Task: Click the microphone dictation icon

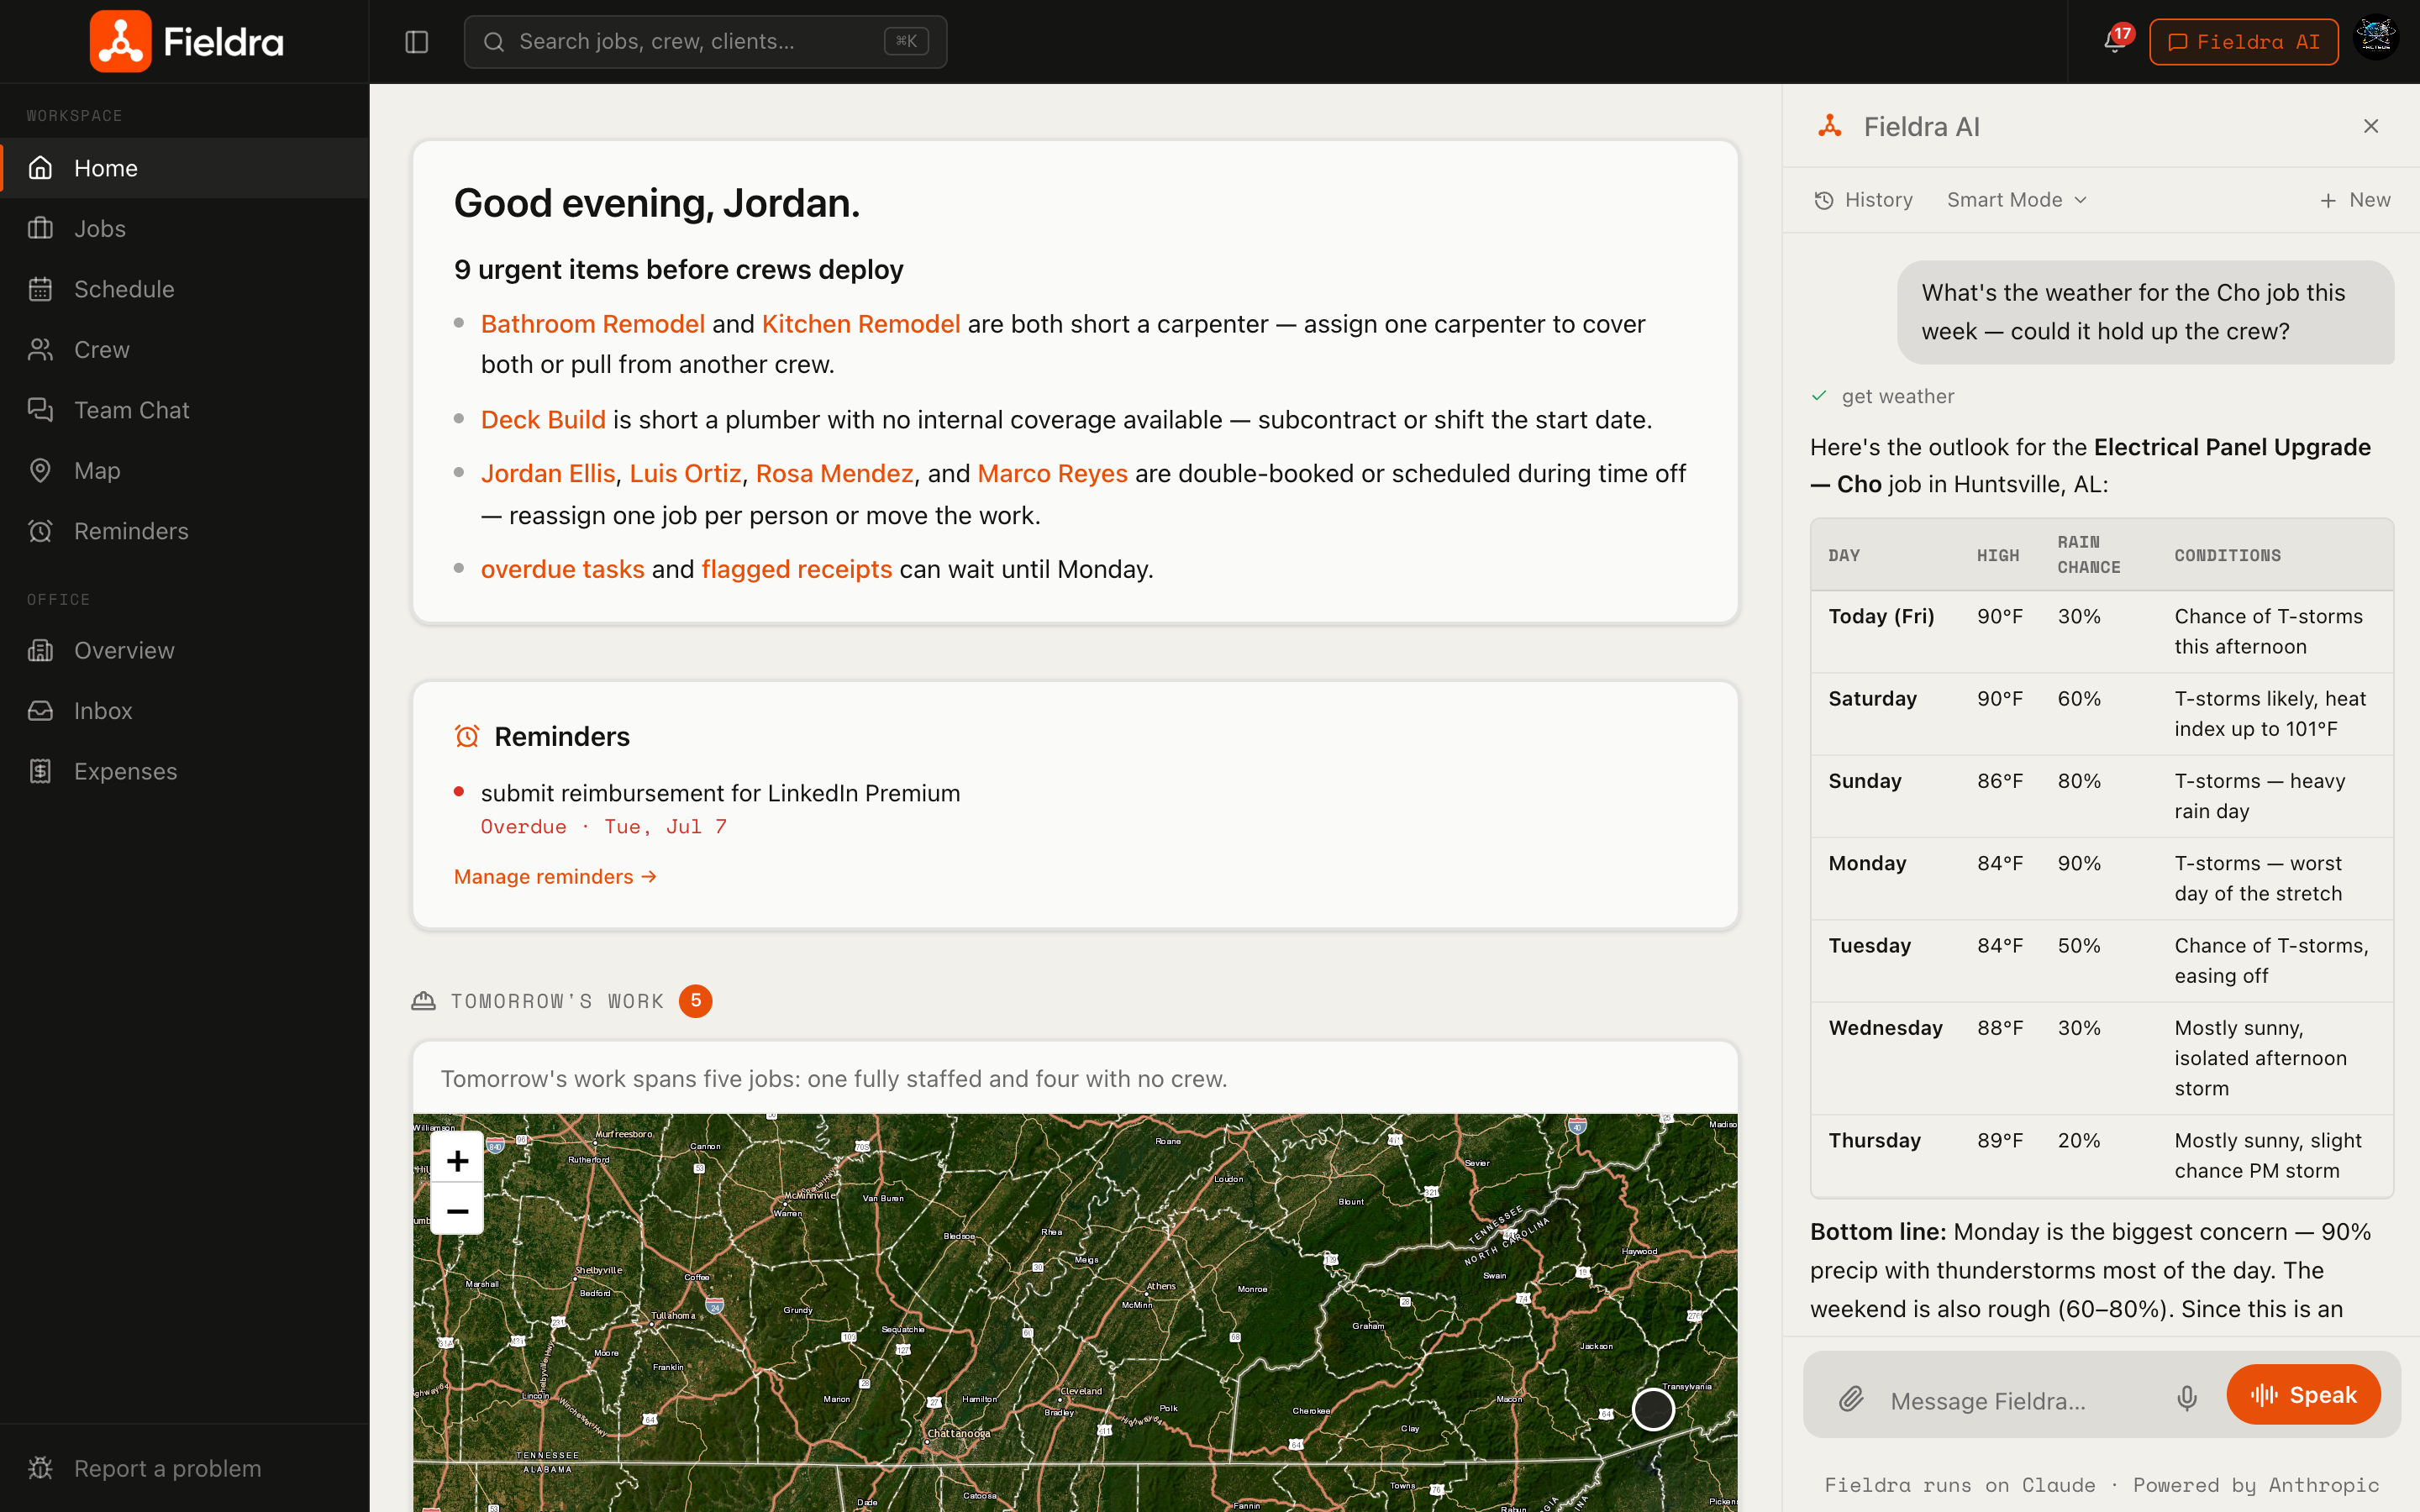Action: 2187,1399
